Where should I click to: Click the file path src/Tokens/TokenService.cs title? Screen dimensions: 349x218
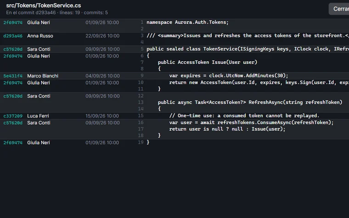[44, 6]
